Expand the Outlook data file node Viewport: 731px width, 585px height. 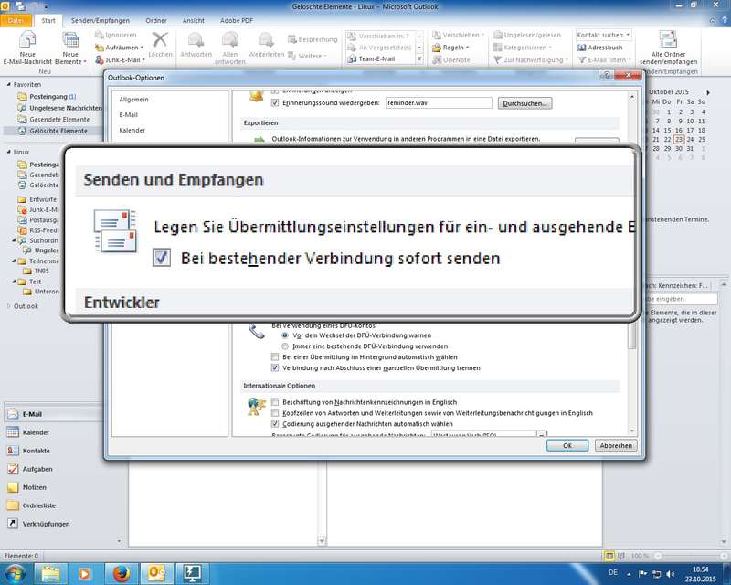[x=8, y=306]
